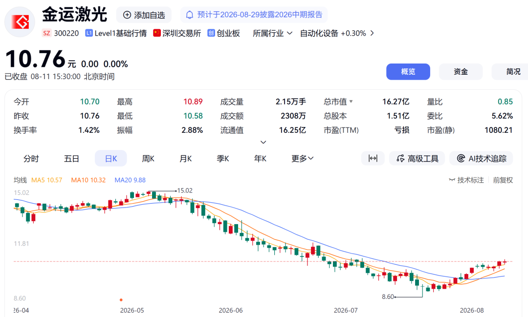Open the AI技术追踪 button
This screenshot has width=528, height=317.
[x=481, y=158]
